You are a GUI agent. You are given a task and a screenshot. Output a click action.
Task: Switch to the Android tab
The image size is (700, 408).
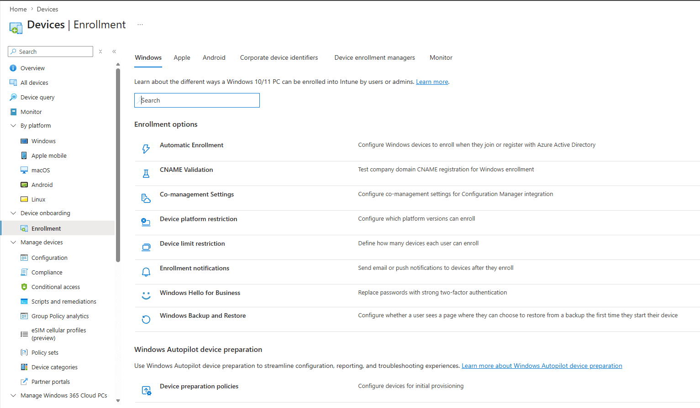(x=214, y=57)
